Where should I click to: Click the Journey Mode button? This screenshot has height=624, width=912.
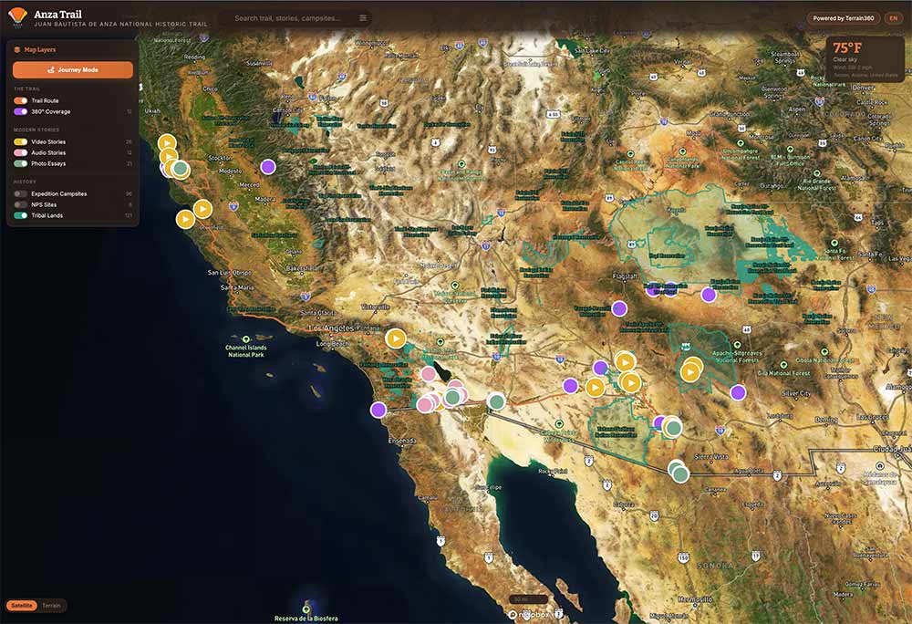click(72, 69)
